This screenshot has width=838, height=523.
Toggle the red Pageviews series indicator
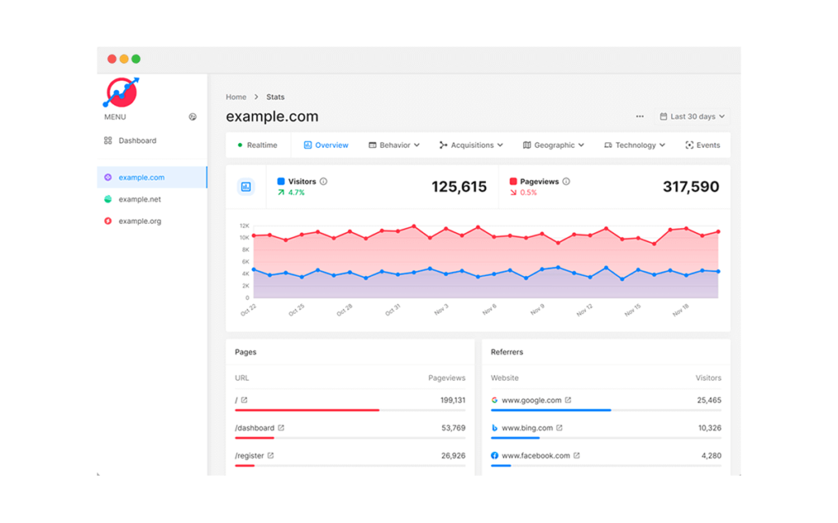pyautogui.click(x=513, y=181)
